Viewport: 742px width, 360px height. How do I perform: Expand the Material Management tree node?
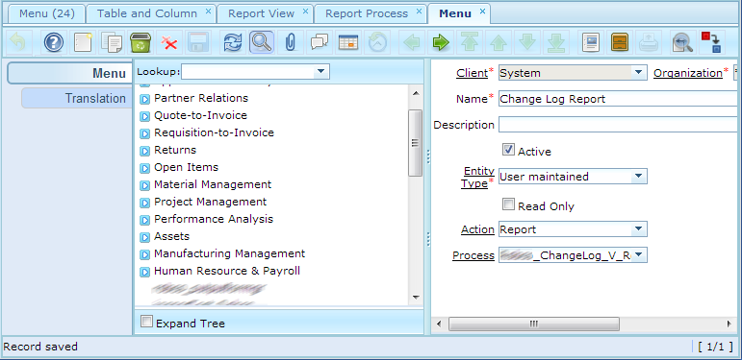pyautogui.click(x=144, y=185)
